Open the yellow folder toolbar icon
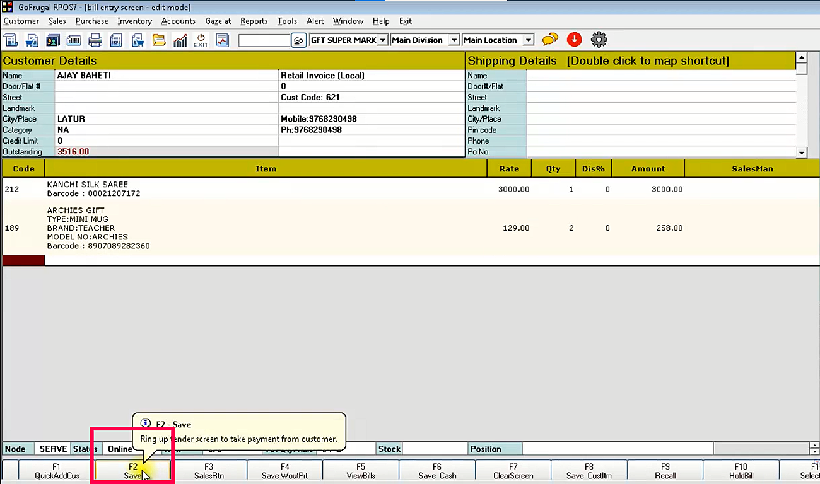This screenshot has height=484, width=820. 159,40
